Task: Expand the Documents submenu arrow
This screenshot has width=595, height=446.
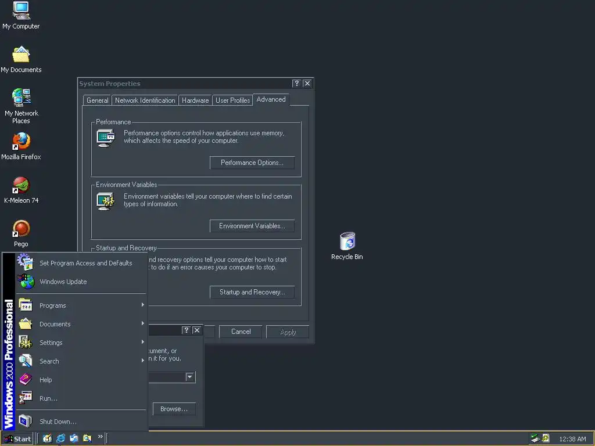Action: click(143, 323)
